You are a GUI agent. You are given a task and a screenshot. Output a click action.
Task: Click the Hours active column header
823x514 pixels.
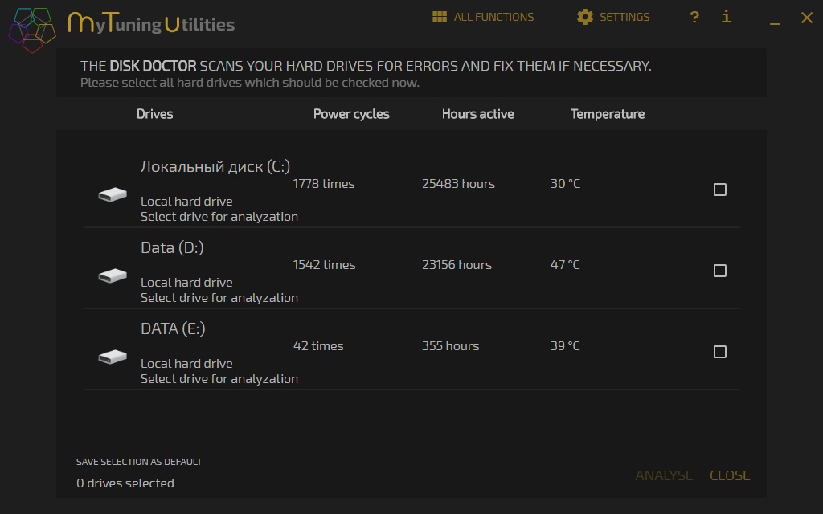477,114
